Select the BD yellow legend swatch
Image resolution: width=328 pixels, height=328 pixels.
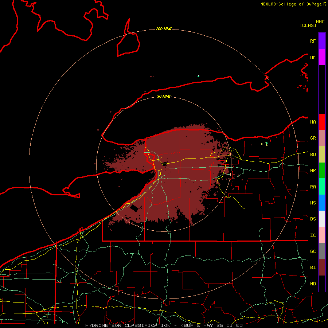click(322, 155)
